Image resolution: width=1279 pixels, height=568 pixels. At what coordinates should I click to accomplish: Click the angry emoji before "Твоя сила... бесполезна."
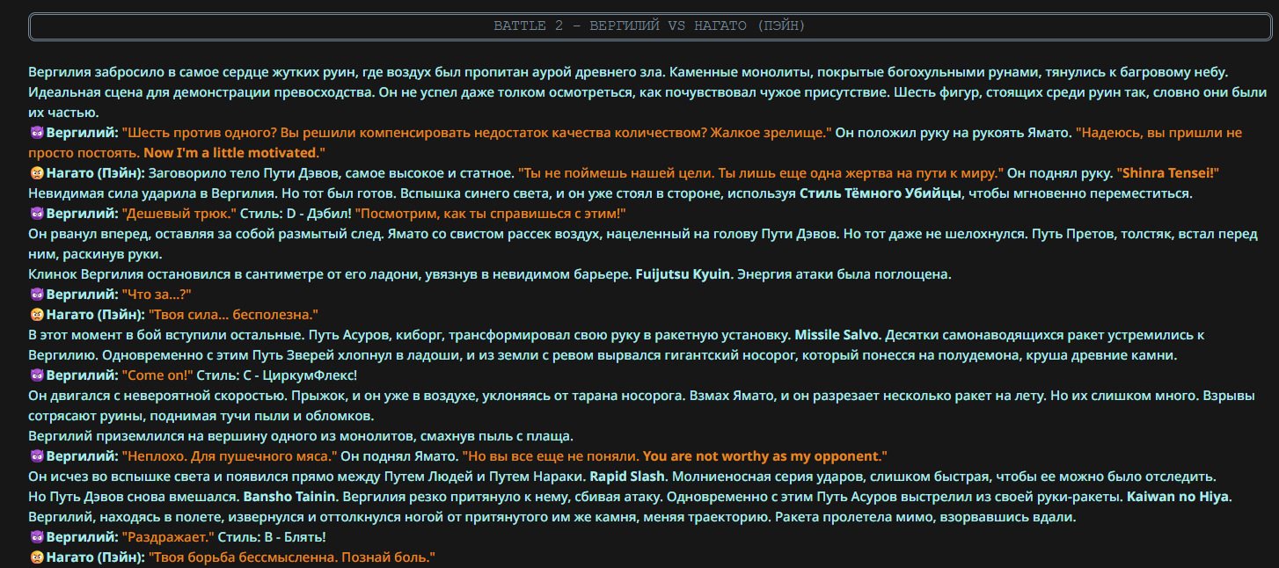[37, 315]
